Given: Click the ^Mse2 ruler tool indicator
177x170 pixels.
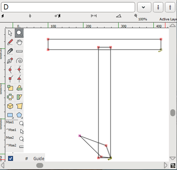Looking at the screenshot, I should (x=21, y=147).
